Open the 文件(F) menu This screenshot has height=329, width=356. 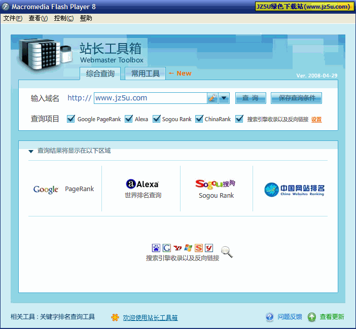pos(13,18)
